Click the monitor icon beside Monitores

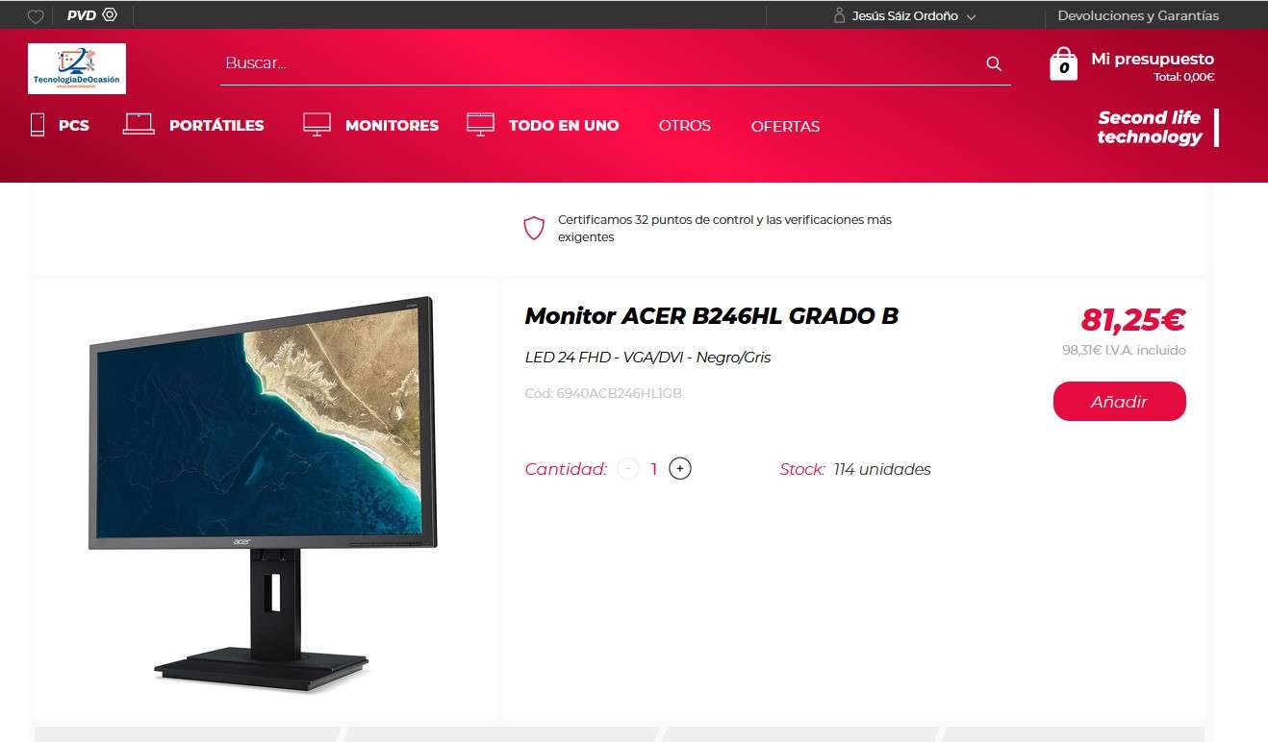click(317, 124)
